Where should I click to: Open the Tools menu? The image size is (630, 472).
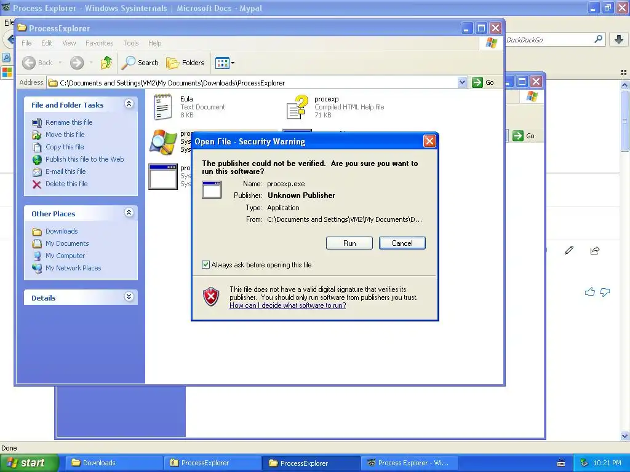click(130, 43)
